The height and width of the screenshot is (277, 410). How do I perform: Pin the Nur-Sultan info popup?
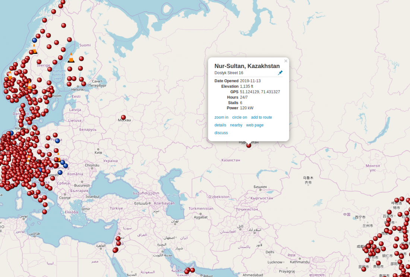pyautogui.click(x=280, y=73)
